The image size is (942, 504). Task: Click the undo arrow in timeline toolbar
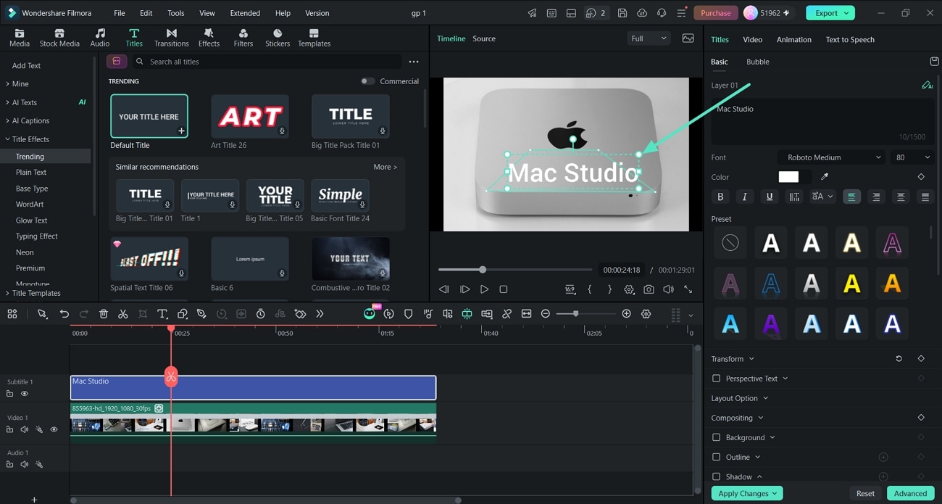tap(64, 314)
